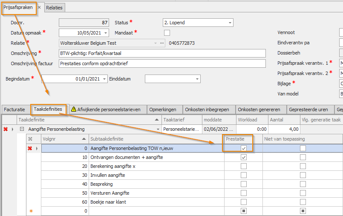343x216 pixels.
Task: Open the Einddatum dropdown
Action: point(197,79)
